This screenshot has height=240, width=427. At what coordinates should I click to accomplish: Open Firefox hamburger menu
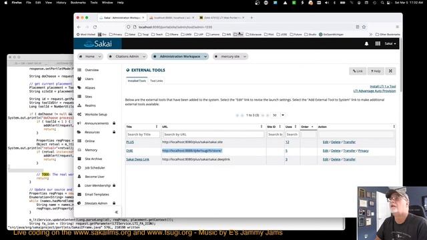[x=398, y=27]
